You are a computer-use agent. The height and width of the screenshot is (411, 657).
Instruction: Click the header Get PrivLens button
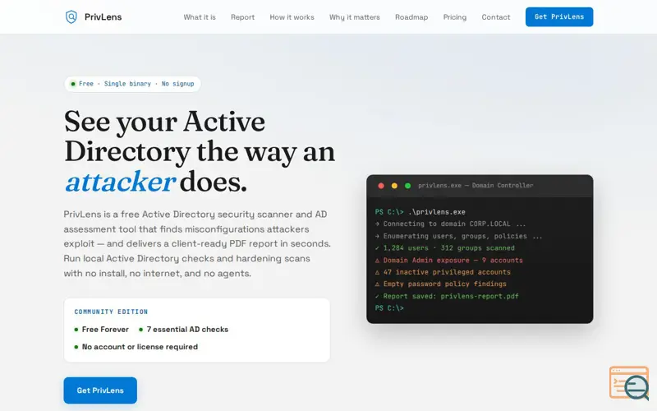(x=559, y=16)
